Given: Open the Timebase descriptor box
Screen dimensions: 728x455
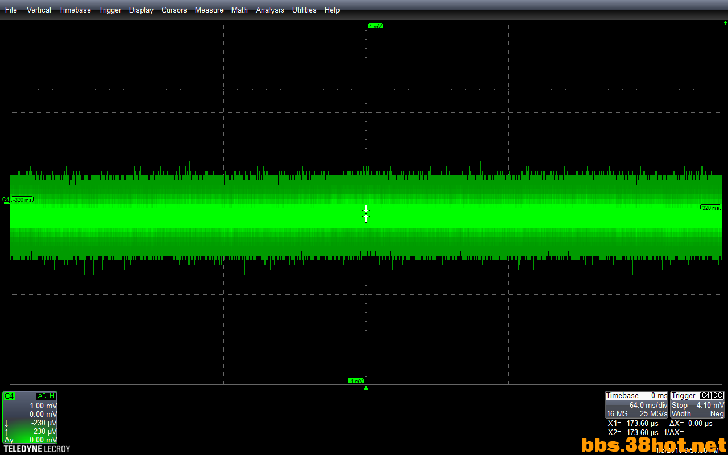Looking at the screenshot, I should pyautogui.click(x=636, y=404).
